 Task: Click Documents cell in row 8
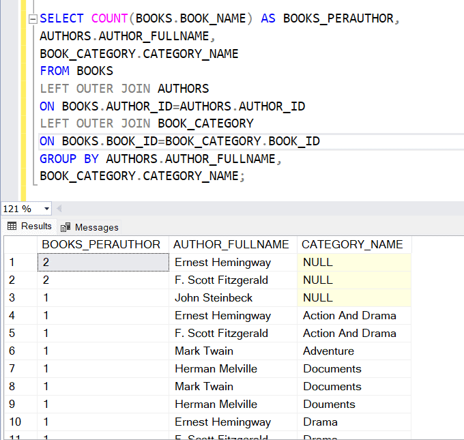(x=354, y=386)
